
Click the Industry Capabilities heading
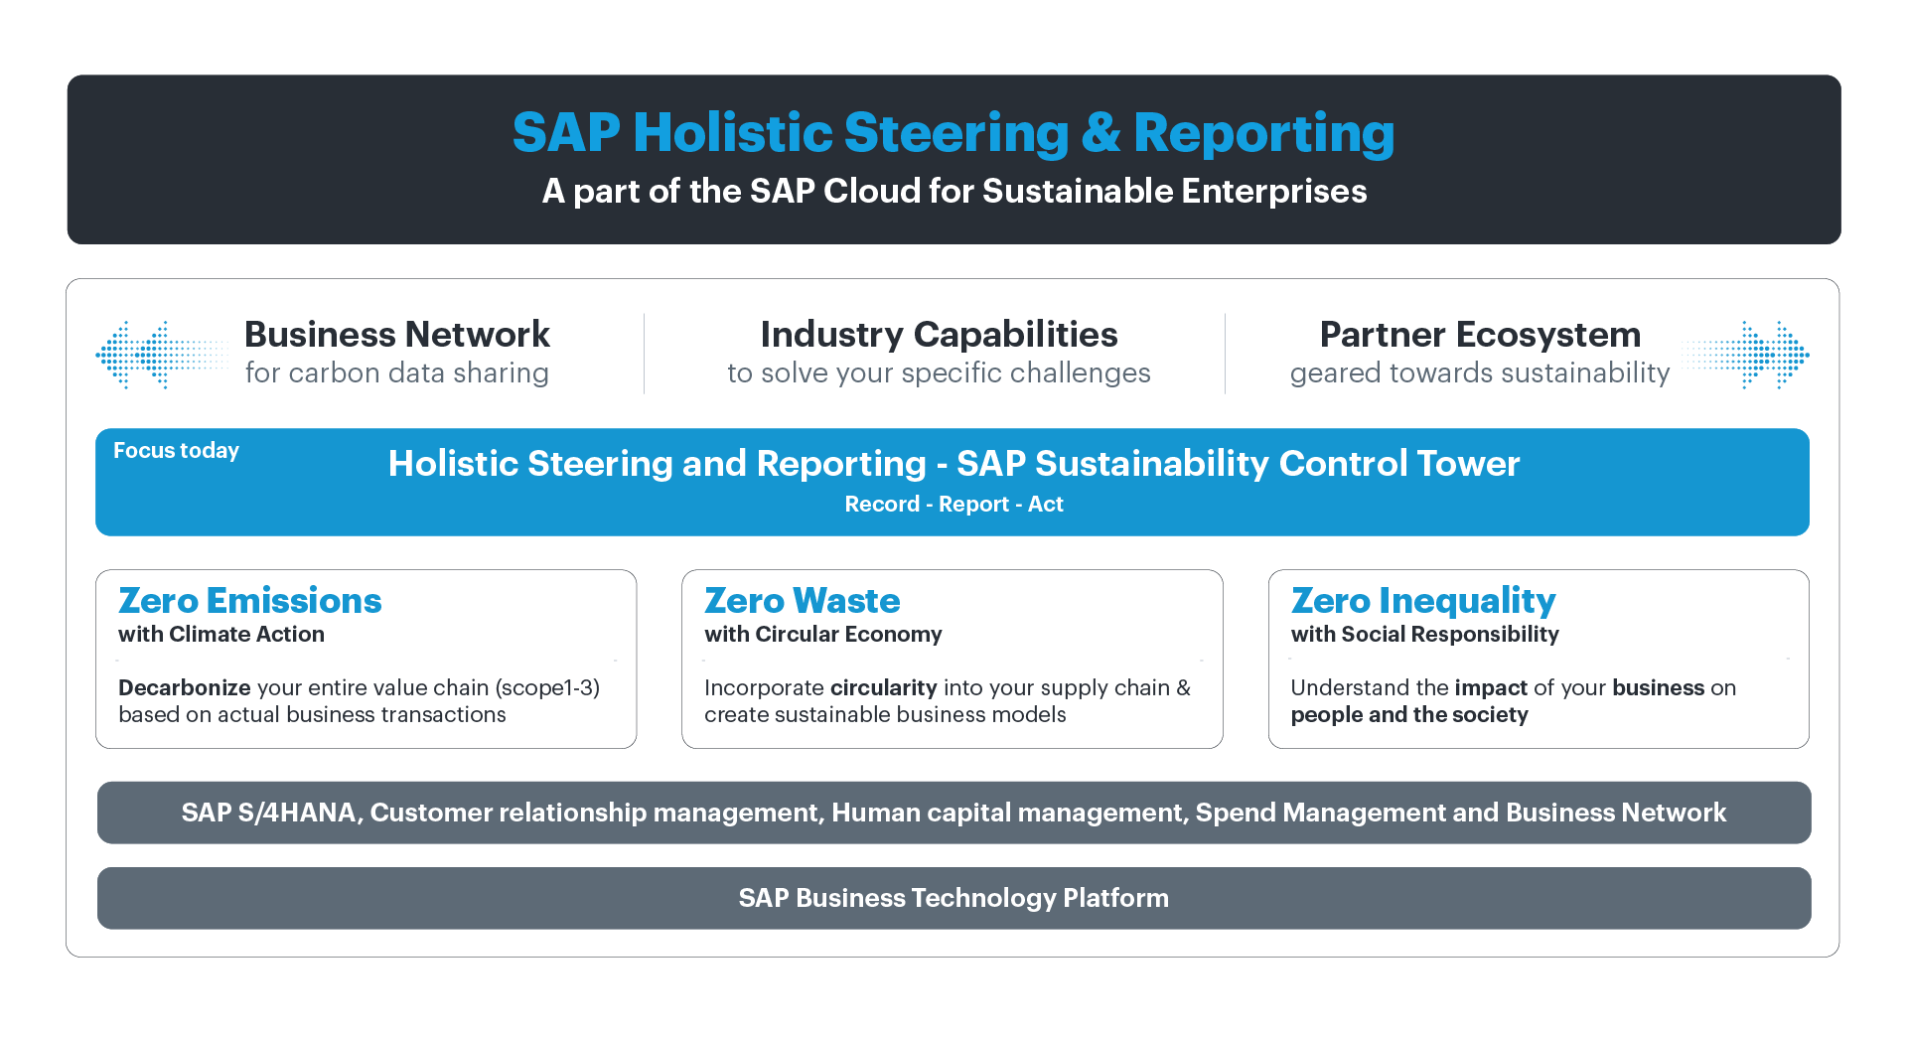[939, 335]
